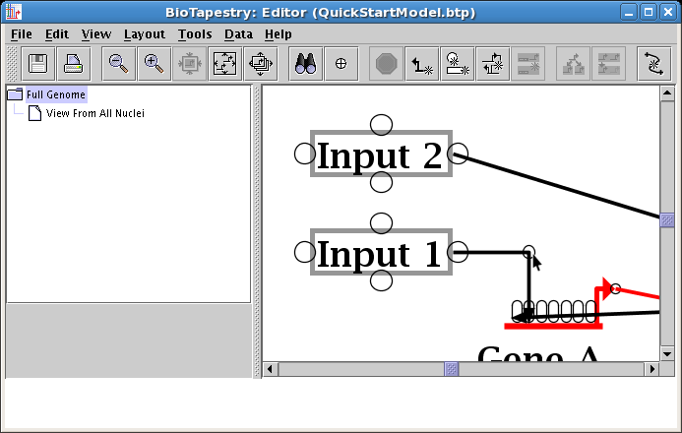Zoom in with the plus magnifier
The image size is (682, 433).
(x=154, y=63)
